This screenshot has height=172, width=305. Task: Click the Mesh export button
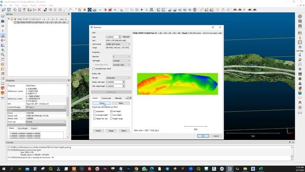pos(121,103)
